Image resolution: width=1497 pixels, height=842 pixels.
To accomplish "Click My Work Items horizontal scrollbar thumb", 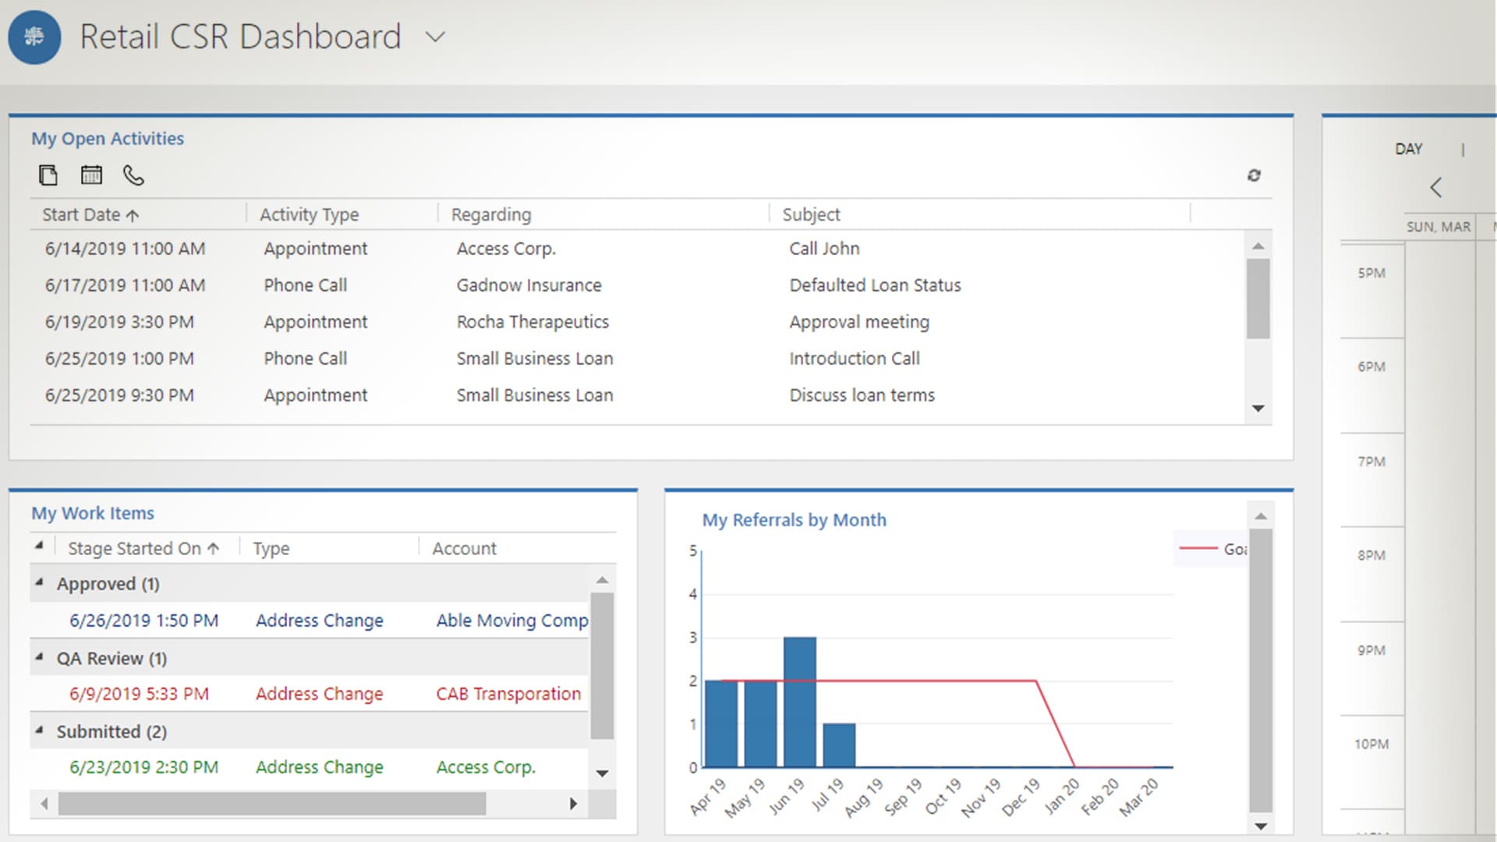I will tap(271, 803).
